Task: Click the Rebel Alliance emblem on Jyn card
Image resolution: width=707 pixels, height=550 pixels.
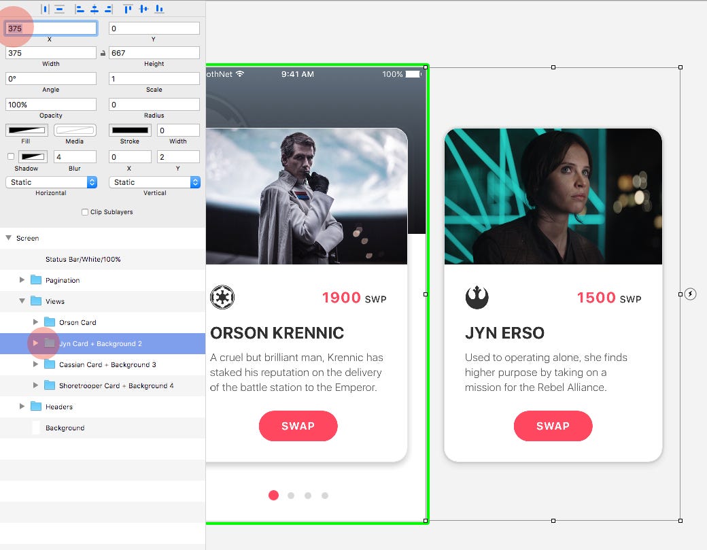Action: pyautogui.click(x=477, y=298)
